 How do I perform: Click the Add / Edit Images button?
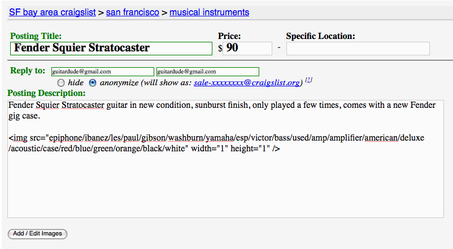pyautogui.click(x=37, y=234)
